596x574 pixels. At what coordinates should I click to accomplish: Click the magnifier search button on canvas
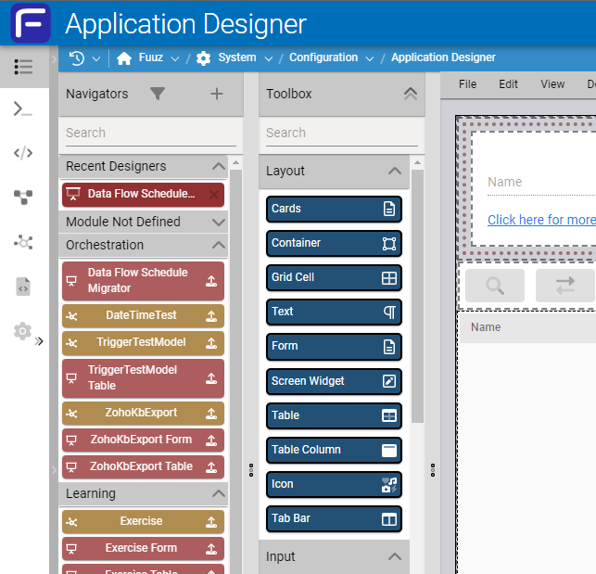click(x=495, y=286)
